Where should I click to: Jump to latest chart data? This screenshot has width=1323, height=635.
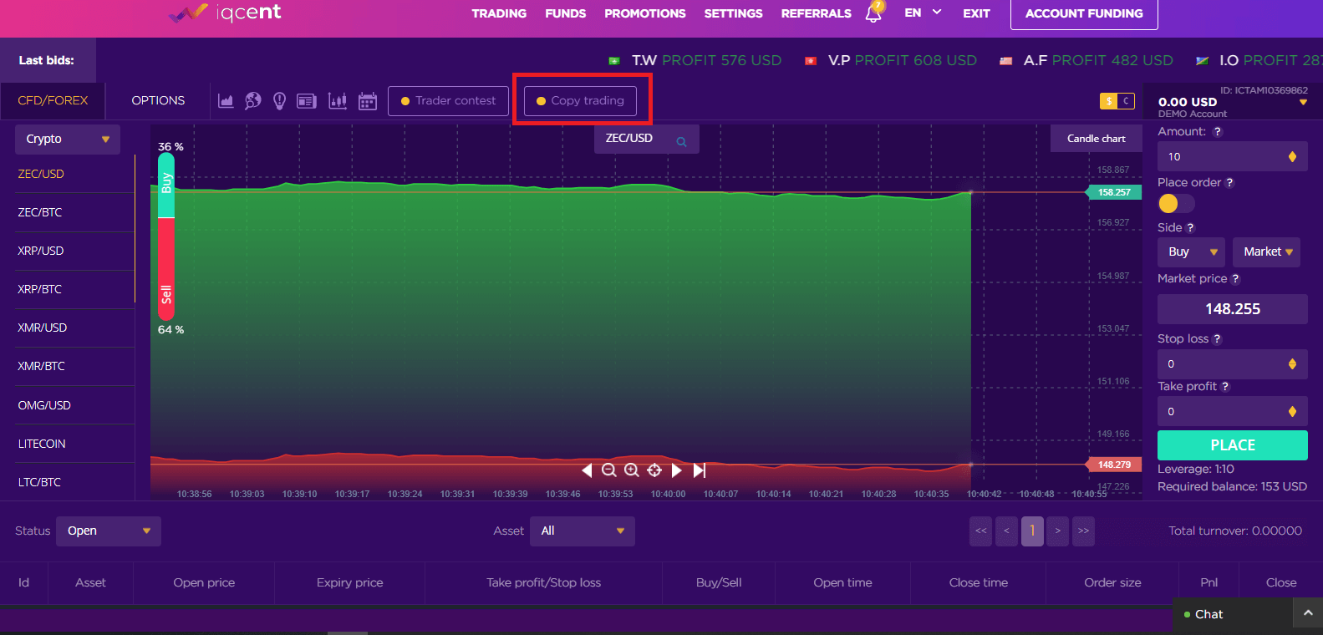pos(700,470)
